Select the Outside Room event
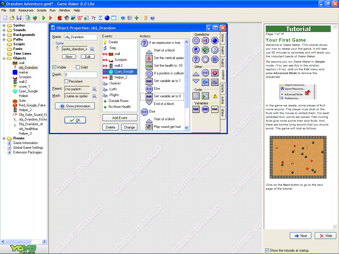The image size is (339, 254). 120,101
